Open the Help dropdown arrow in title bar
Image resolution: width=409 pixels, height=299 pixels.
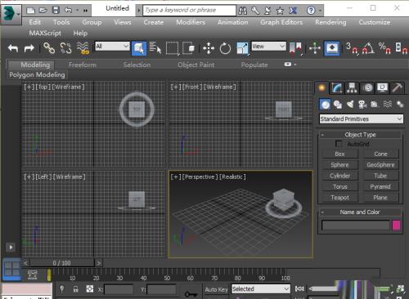point(321,11)
